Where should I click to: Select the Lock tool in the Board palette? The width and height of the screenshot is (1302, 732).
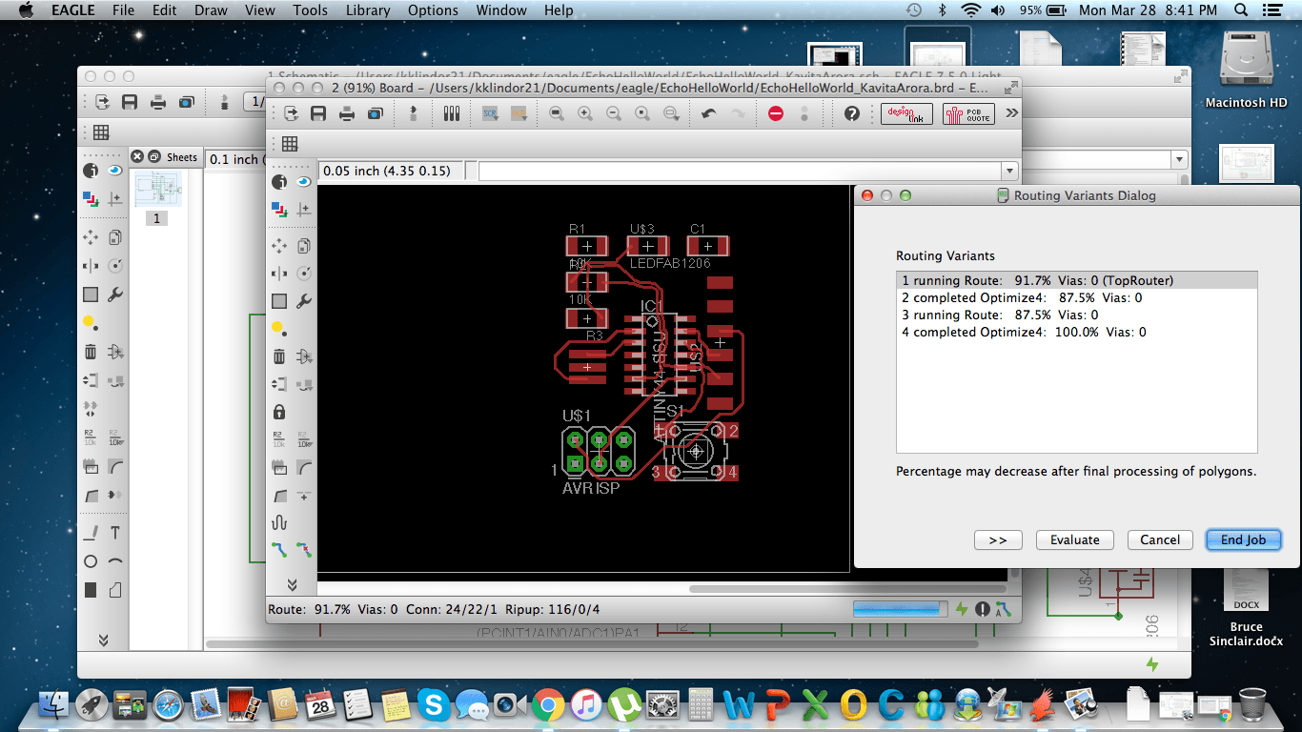tap(279, 412)
